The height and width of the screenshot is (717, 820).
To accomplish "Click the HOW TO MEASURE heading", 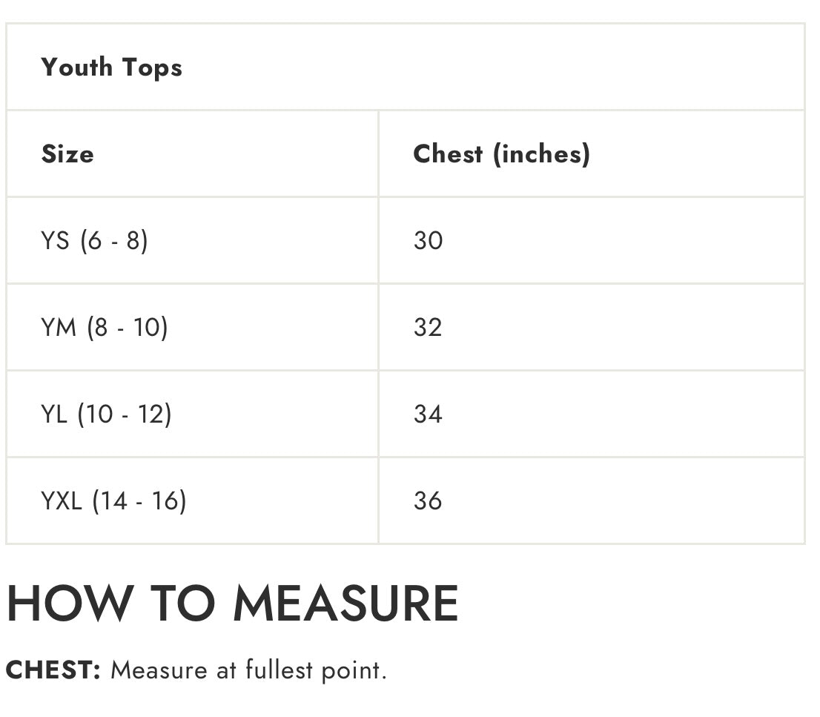I will [x=232, y=604].
